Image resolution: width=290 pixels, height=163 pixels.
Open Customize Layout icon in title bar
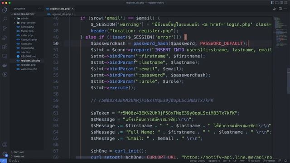(x=286, y=3)
